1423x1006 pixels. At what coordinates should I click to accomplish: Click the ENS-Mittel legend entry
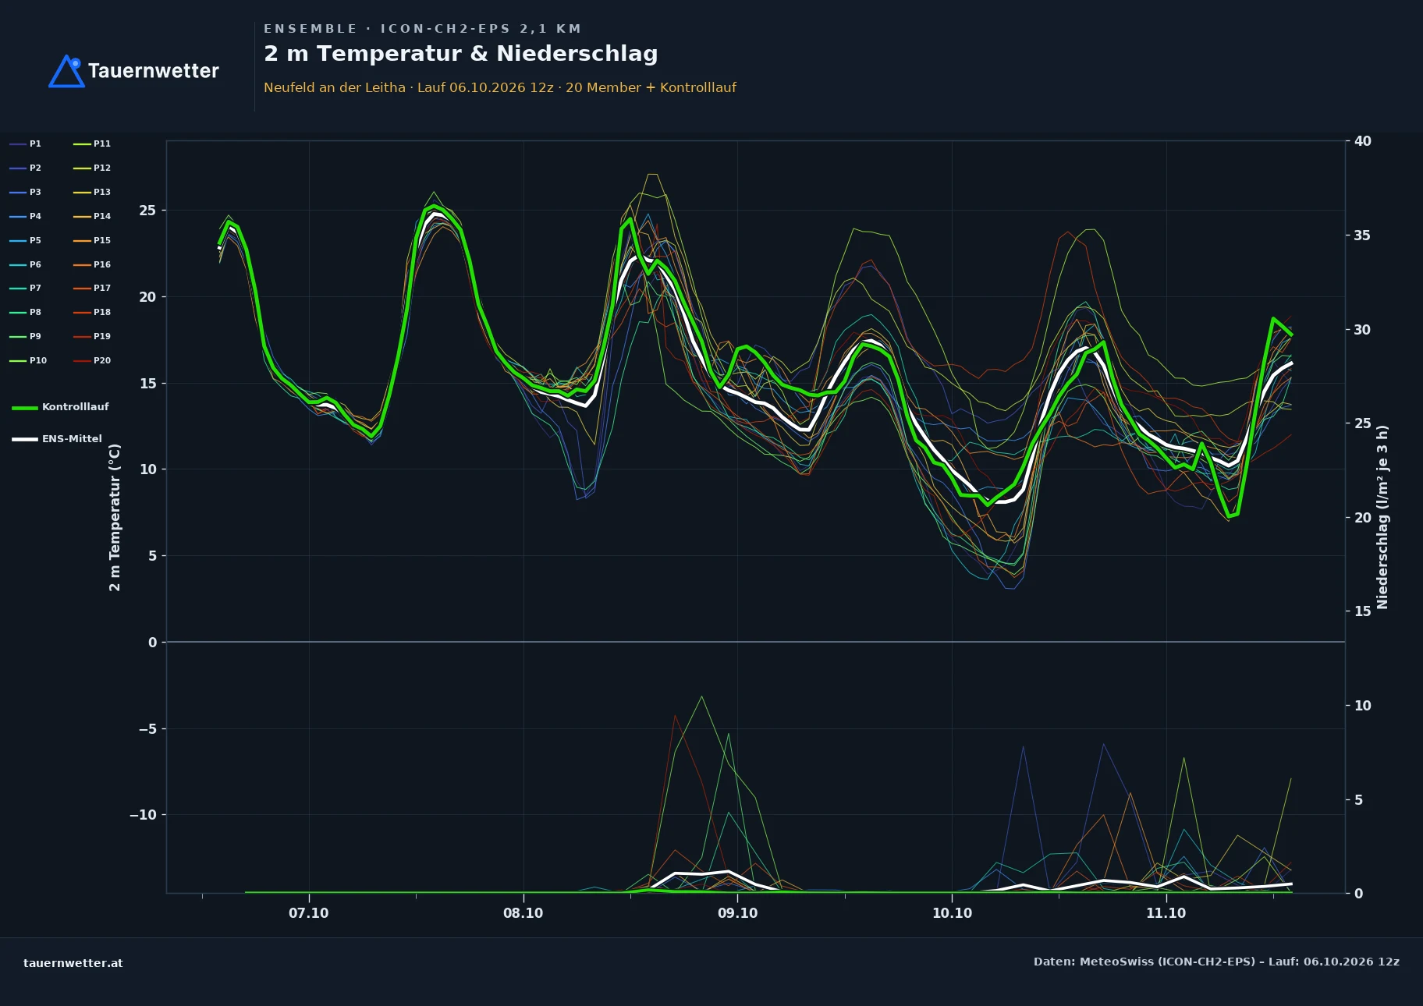tap(57, 439)
